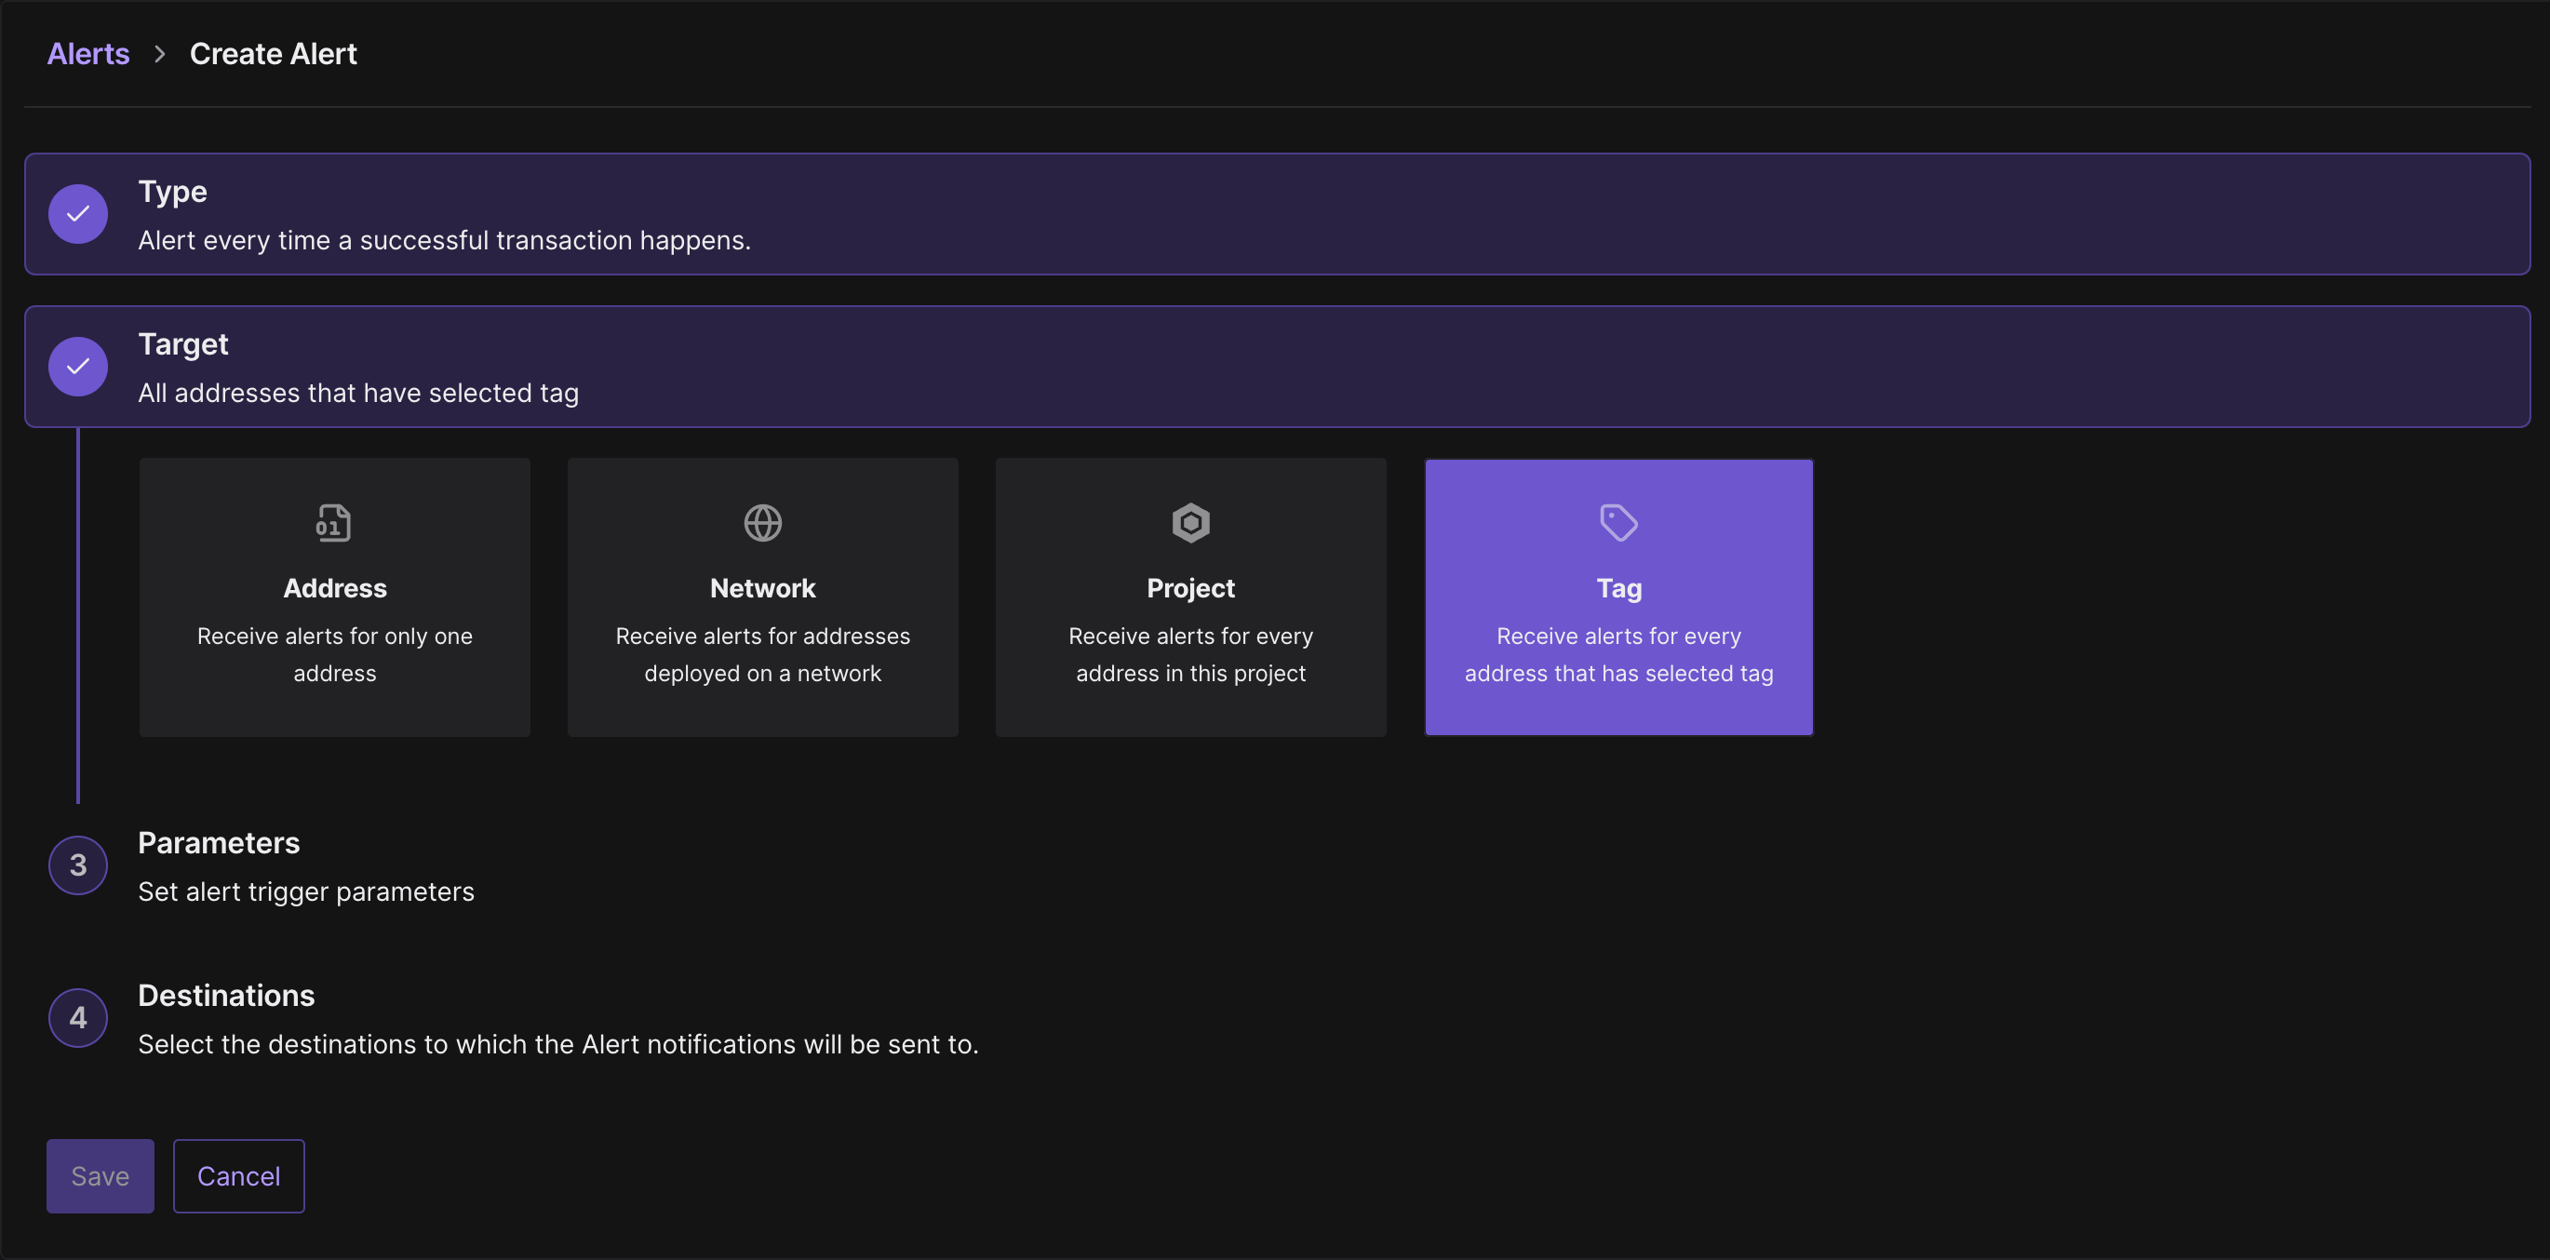Click 'Set alert trigger parameters' text

point(306,891)
